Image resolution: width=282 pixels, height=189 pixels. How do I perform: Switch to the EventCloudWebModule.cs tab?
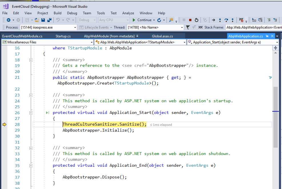point(22,36)
